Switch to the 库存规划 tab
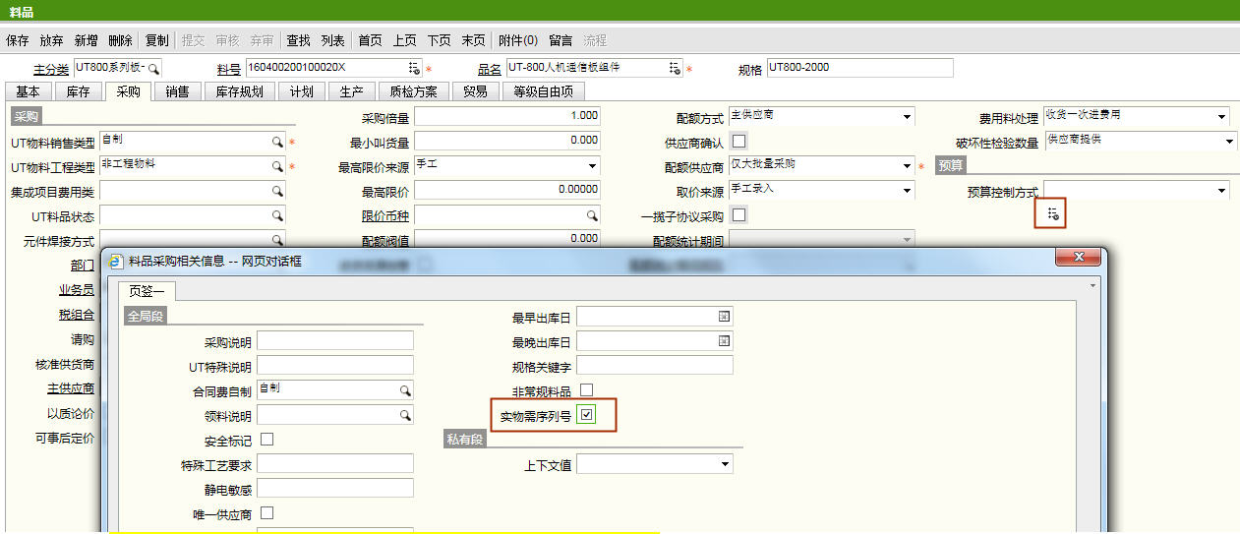The width and height of the screenshot is (1240, 534). click(x=238, y=91)
